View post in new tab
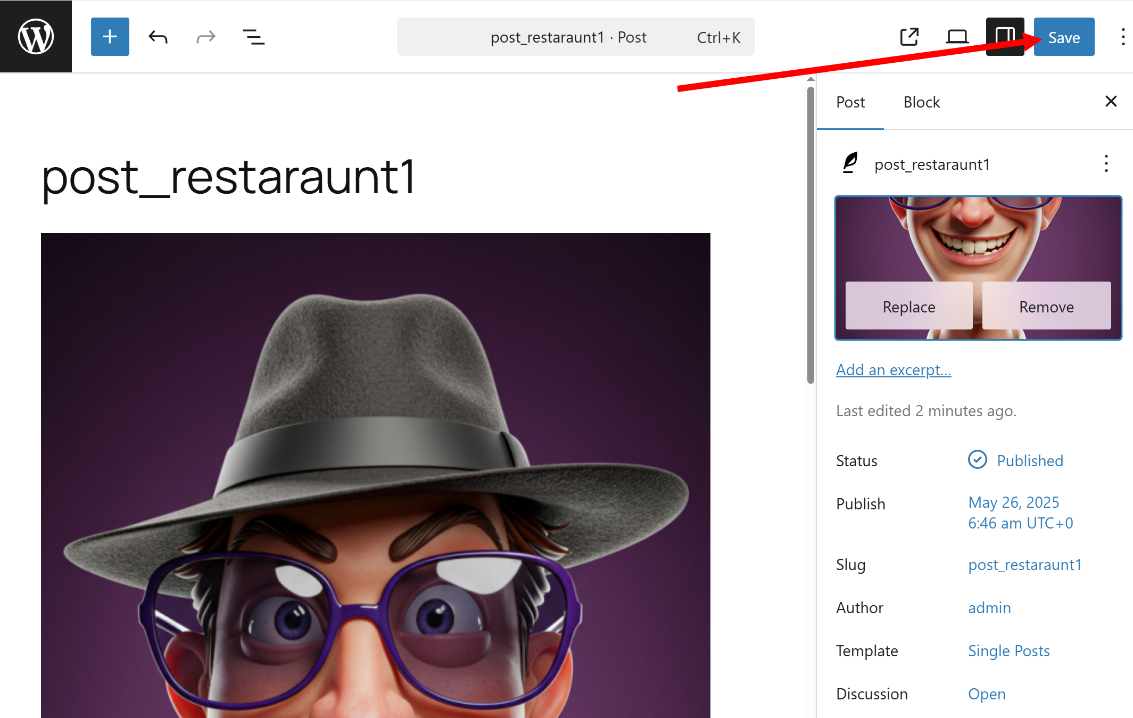 point(909,37)
